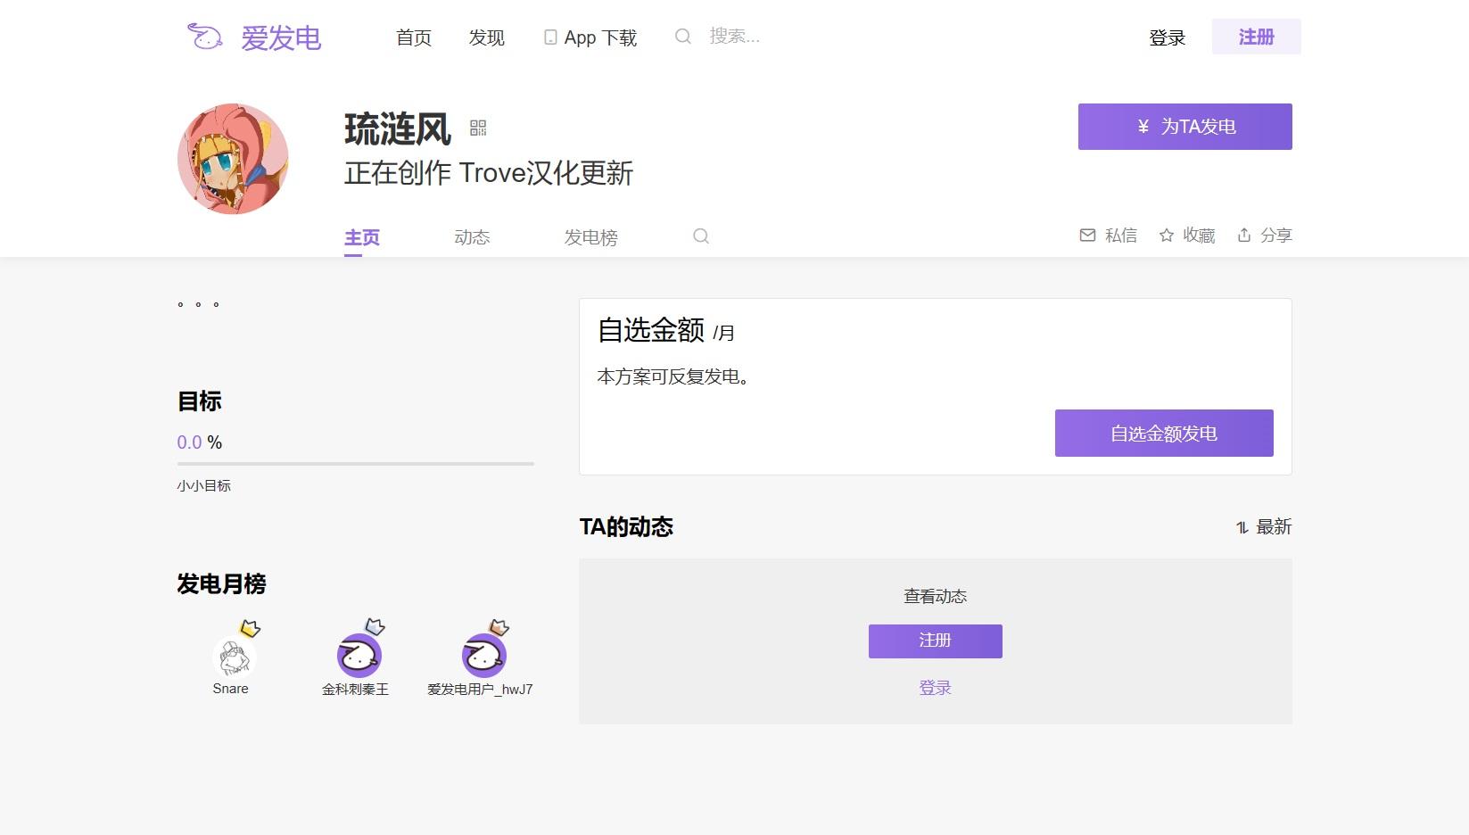Viewport: 1469px width, 835px height.
Task: Click Snare's avatar in 发电月榜
Action: 234,658
